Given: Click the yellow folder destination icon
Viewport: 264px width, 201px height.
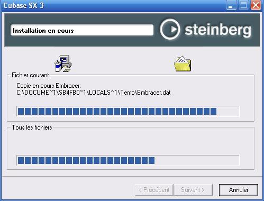Looking at the screenshot, I should (x=183, y=63).
